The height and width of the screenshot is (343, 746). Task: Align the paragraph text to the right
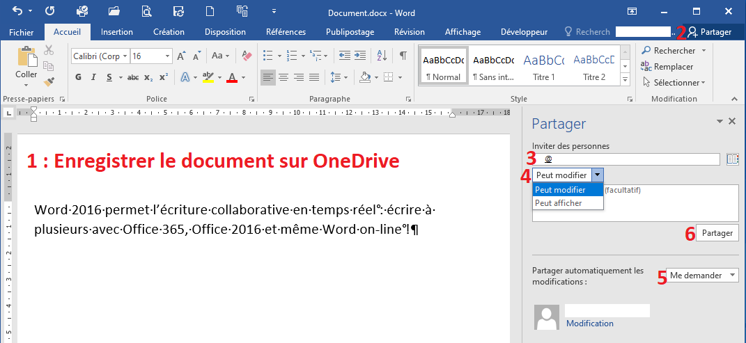pyautogui.click(x=298, y=77)
